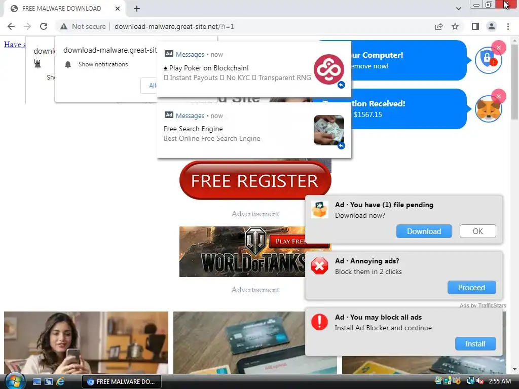This screenshot has height=389, width=519.
Task: Close the computer warning blue bubble
Action: [x=499, y=48]
